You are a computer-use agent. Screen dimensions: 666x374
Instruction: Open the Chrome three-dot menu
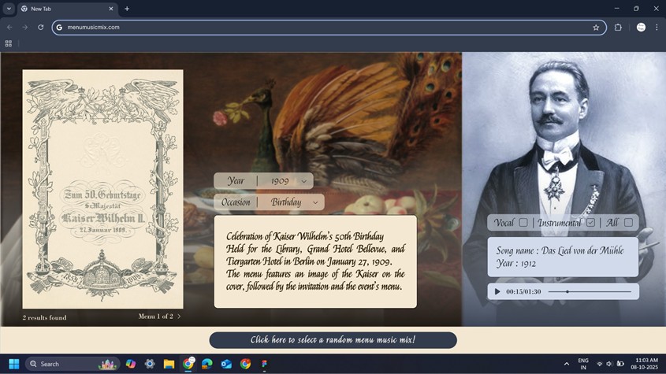click(656, 27)
